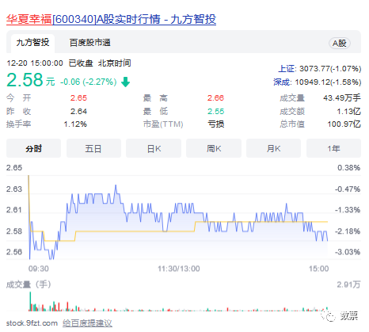This screenshot has width=369, height=332.
Task: Click the timestamp 12-20 15:00:00
Action: (35, 63)
